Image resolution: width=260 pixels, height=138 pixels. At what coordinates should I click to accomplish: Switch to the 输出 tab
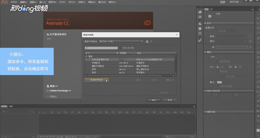point(11,106)
